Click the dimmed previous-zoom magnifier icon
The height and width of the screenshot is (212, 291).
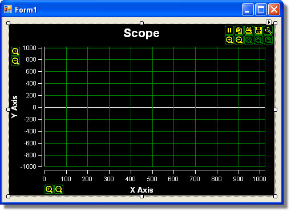pyautogui.click(x=258, y=40)
